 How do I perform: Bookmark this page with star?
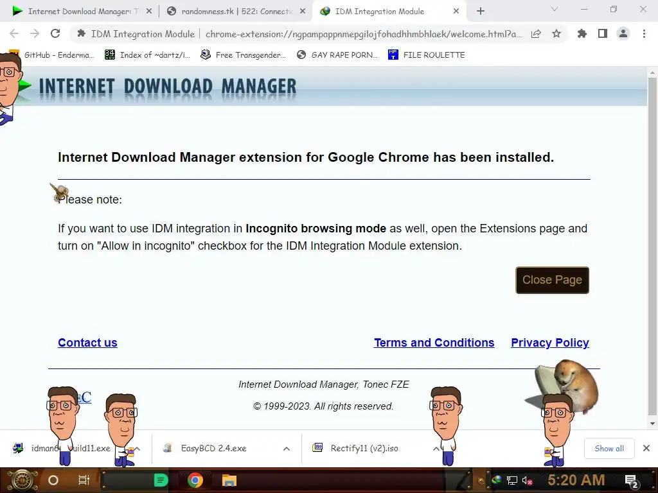556,33
